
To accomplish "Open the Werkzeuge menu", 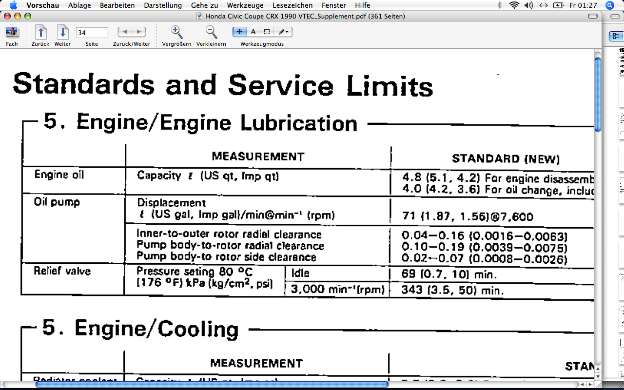I will click(x=245, y=5).
